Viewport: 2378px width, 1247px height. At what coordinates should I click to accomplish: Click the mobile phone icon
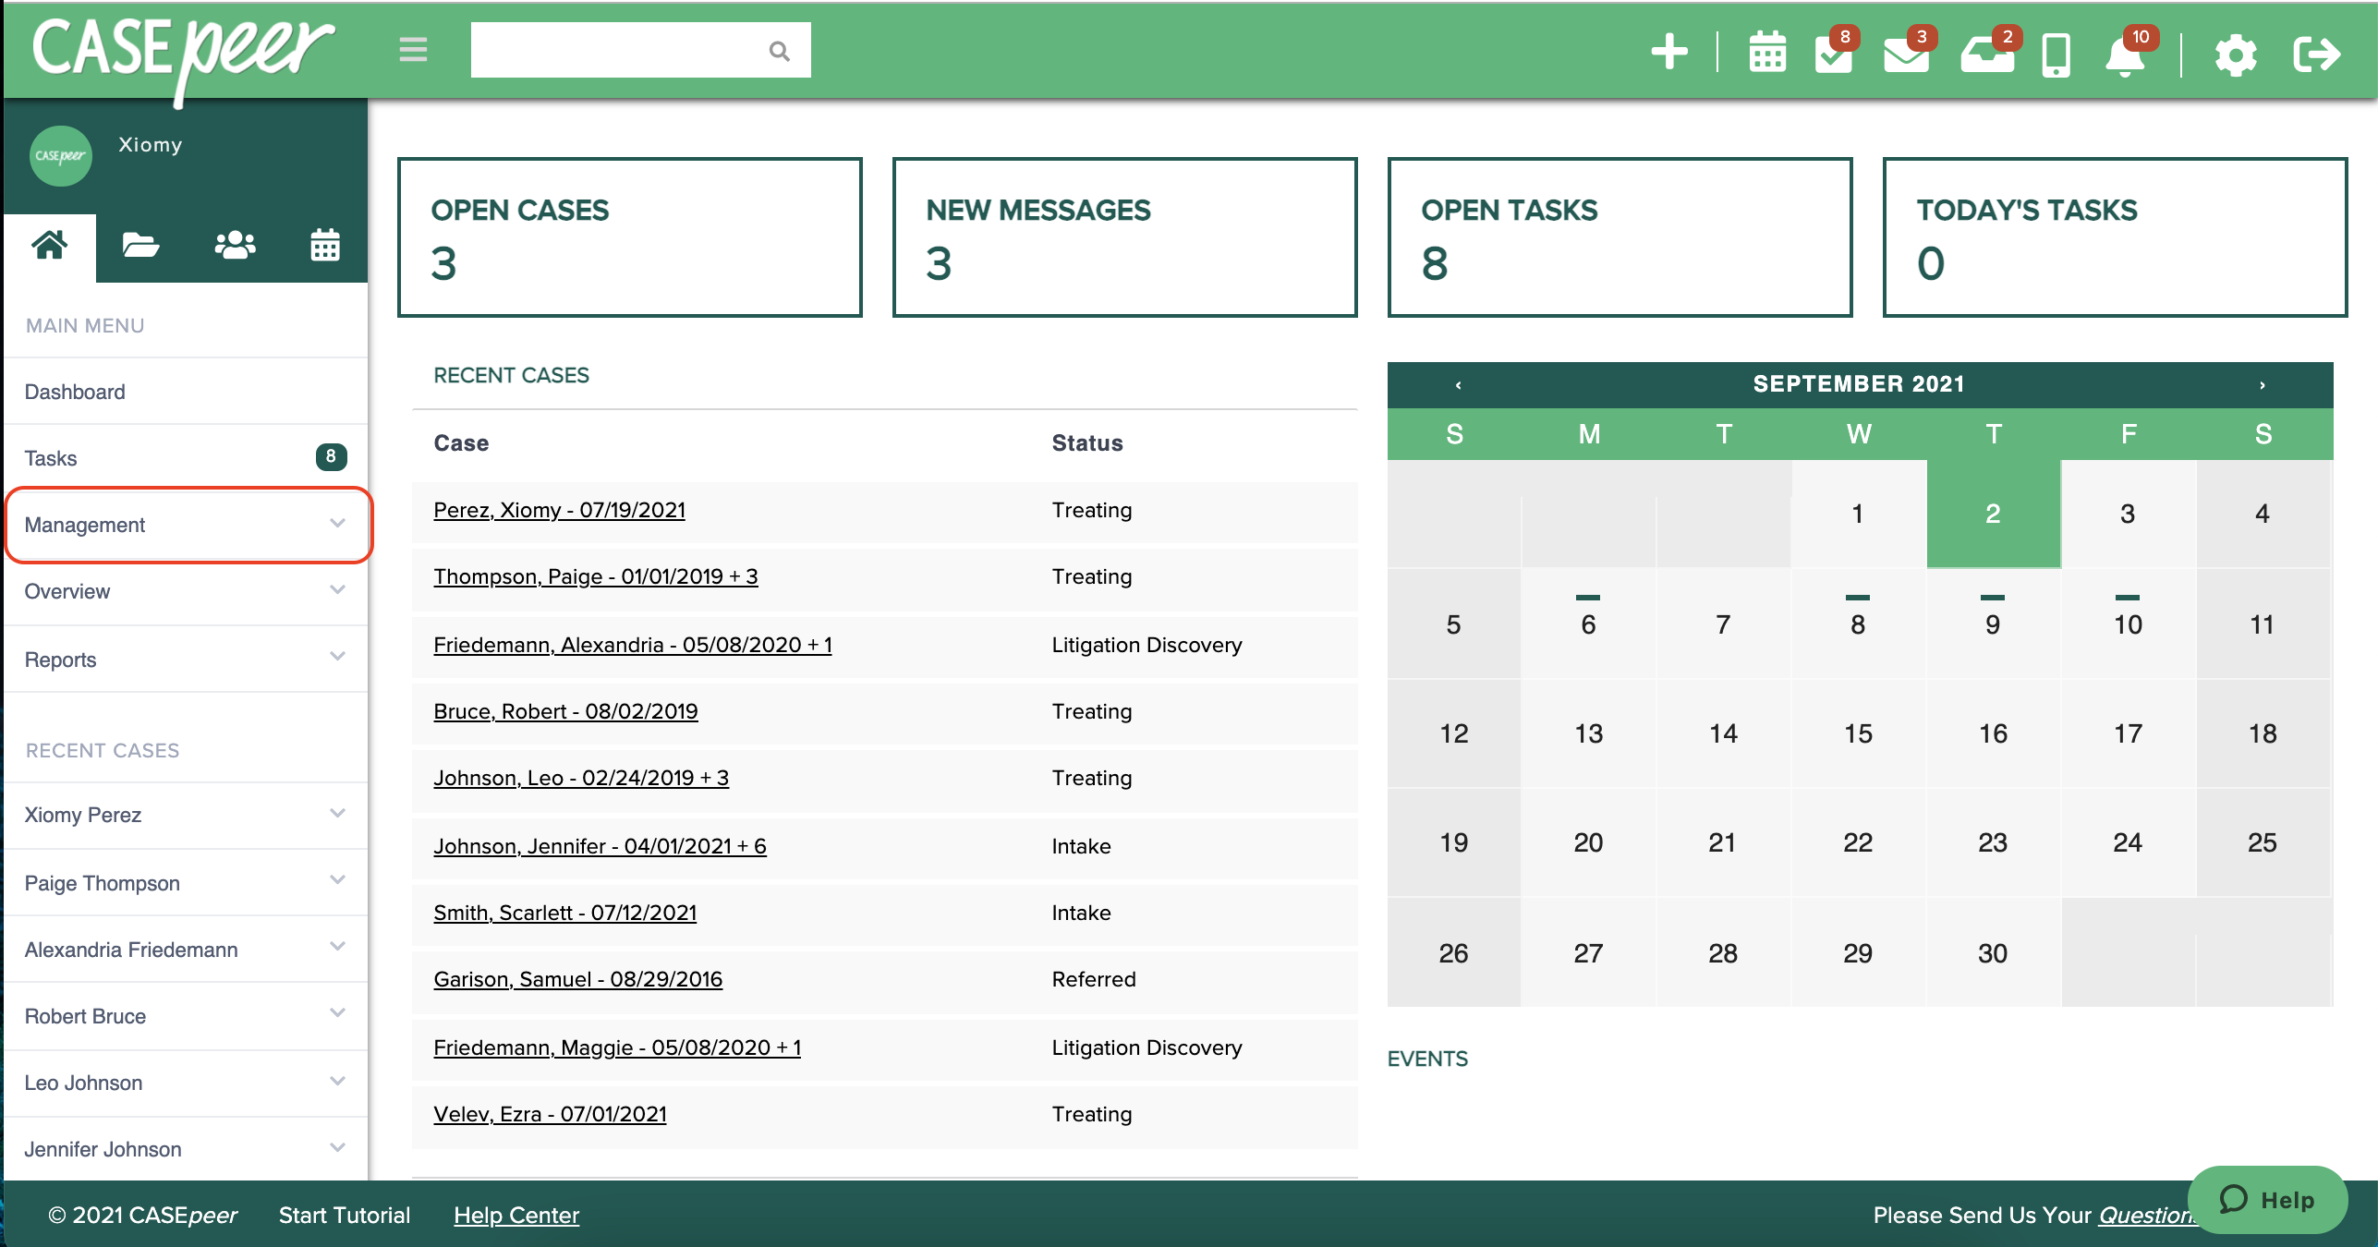2056,54
